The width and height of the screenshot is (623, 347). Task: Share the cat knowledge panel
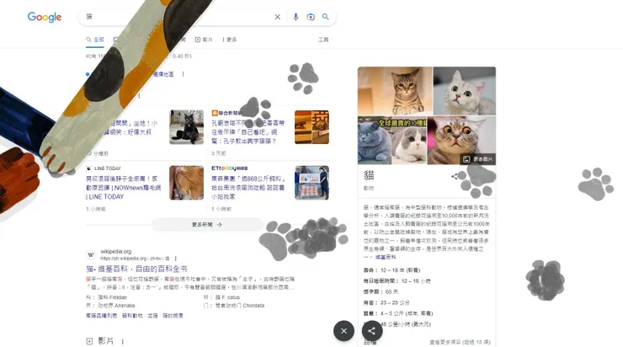(x=454, y=176)
